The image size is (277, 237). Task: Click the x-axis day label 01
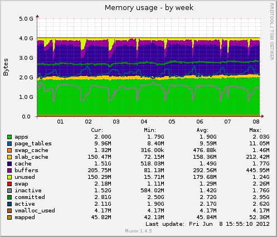60,122
